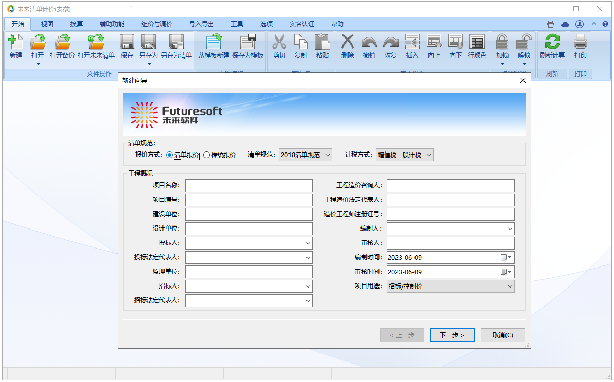Switch to the 视图 ribbon tab

(47, 24)
